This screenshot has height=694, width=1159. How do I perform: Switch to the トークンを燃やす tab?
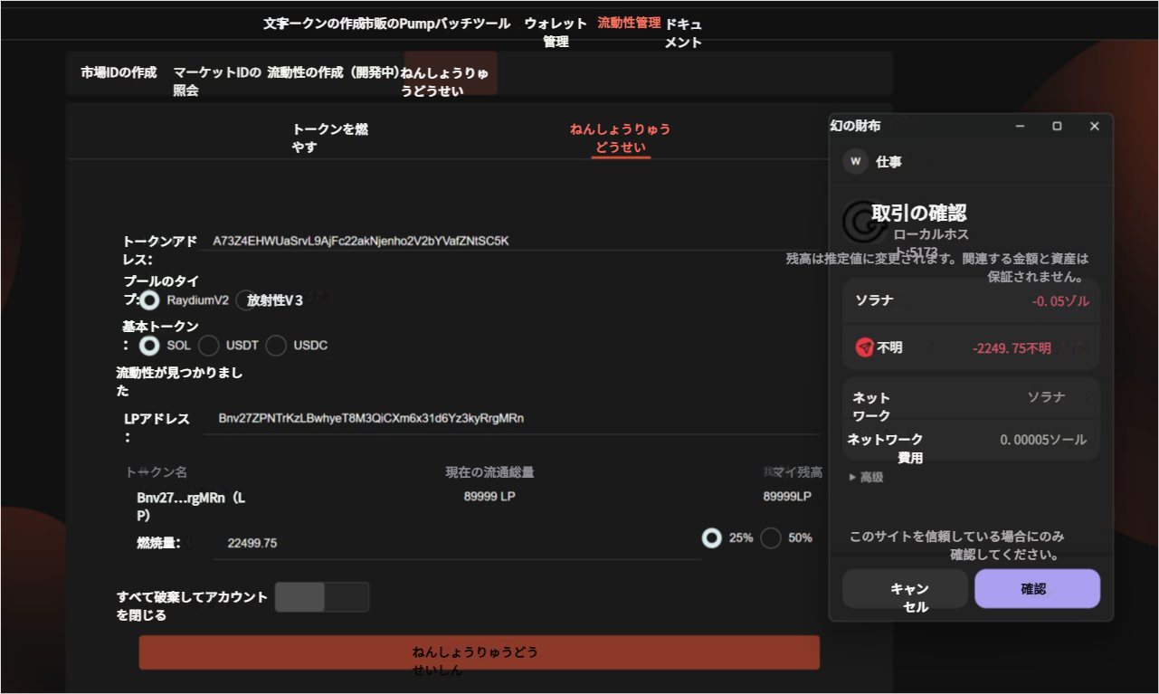[329, 138]
